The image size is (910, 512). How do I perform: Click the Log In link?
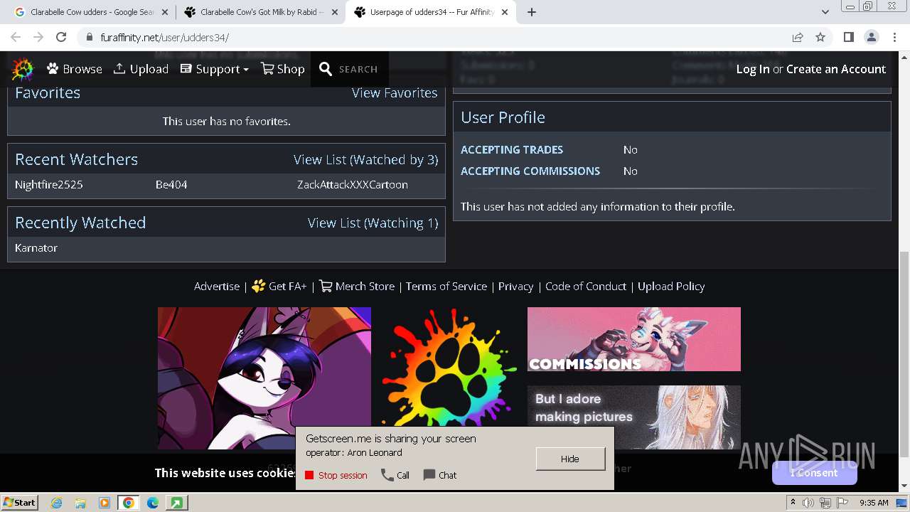(753, 69)
